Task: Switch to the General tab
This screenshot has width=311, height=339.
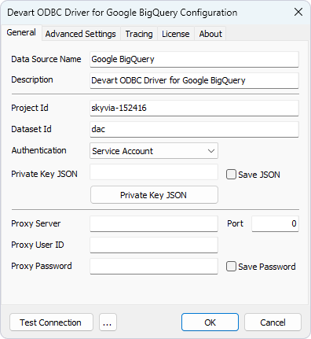Action: pos(21,32)
